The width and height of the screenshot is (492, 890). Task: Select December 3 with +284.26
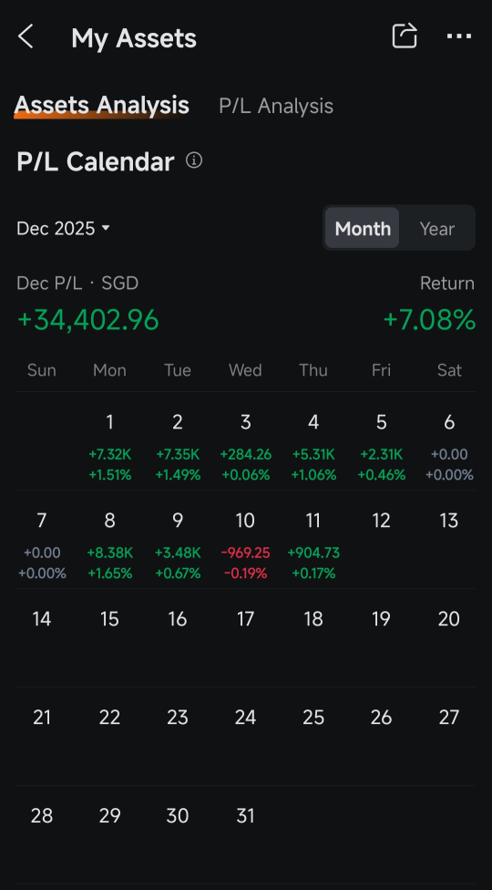point(245,447)
